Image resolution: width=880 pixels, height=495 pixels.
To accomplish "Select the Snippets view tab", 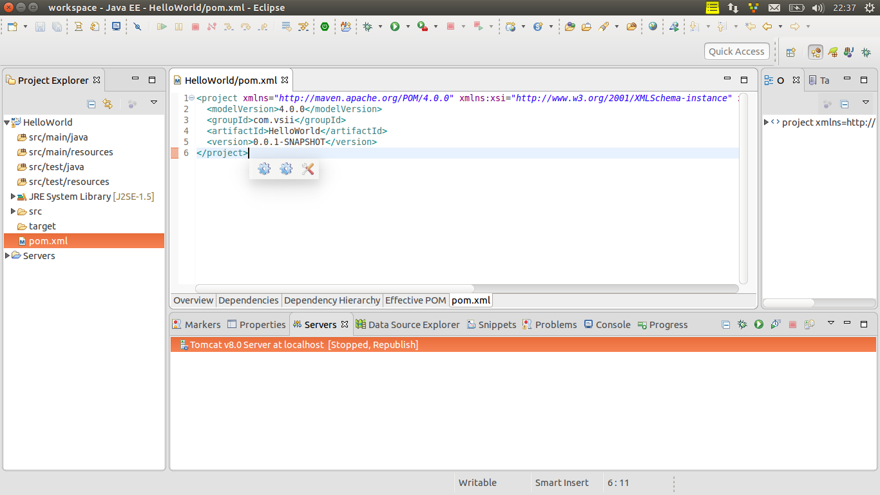I will pos(492,325).
